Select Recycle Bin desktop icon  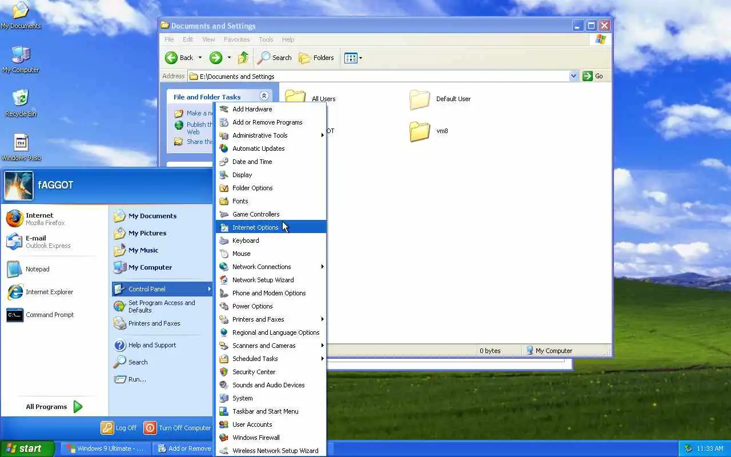[21, 103]
